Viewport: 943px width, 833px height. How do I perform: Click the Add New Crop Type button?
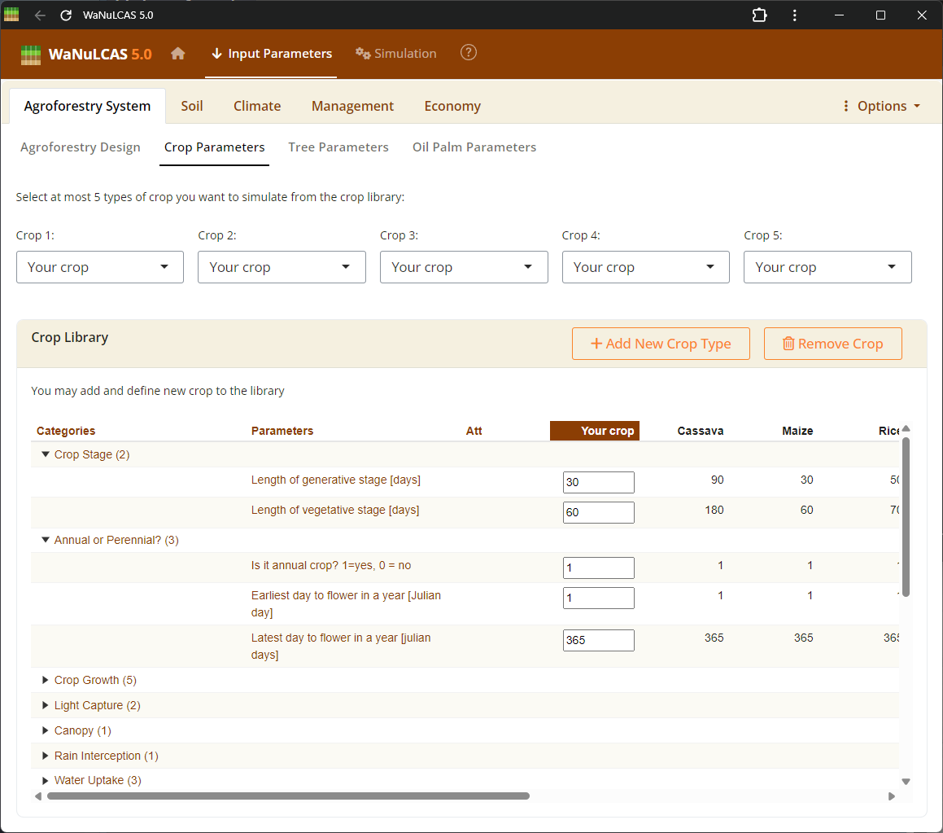click(661, 344)
